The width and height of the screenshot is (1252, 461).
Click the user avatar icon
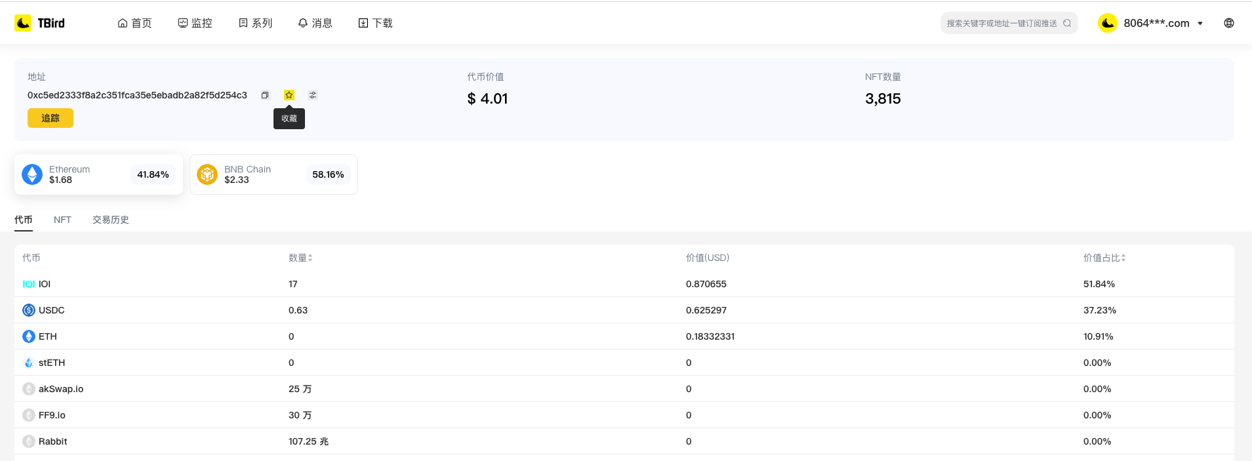pyautogui.click(x=1107, y=23)
